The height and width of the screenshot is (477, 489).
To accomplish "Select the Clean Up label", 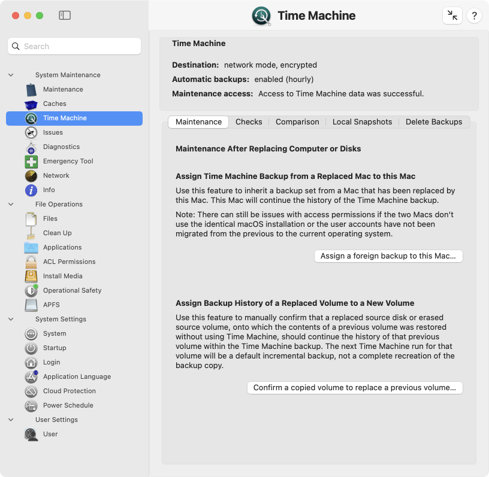I will coord(58,233).
